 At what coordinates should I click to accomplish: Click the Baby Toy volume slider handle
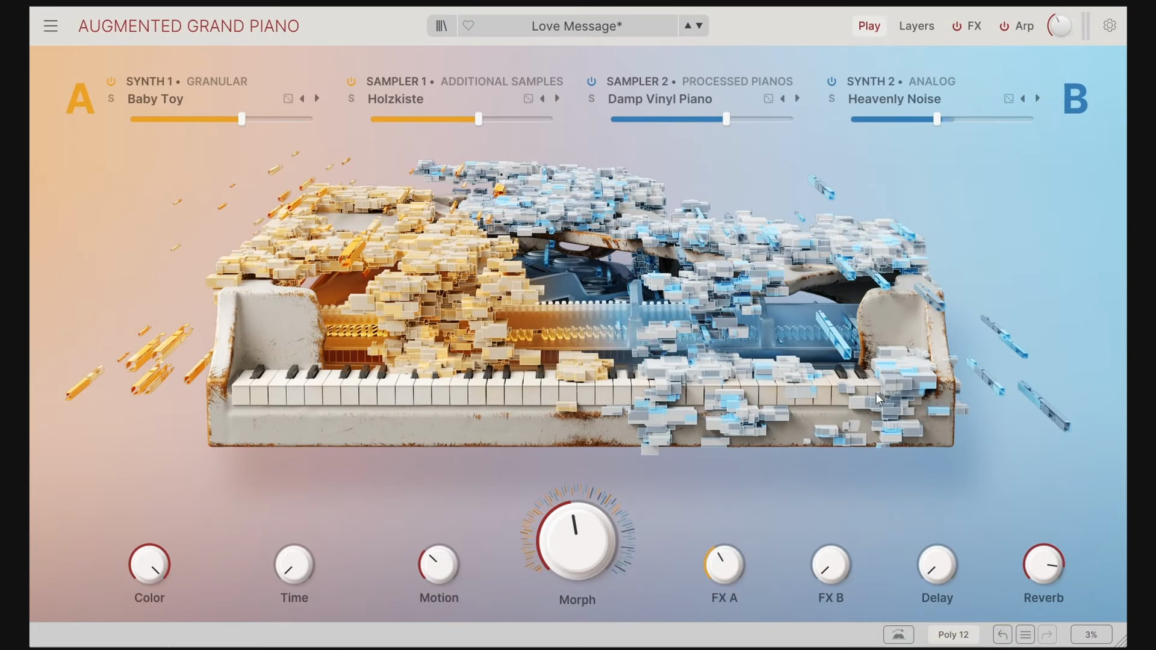241,119
